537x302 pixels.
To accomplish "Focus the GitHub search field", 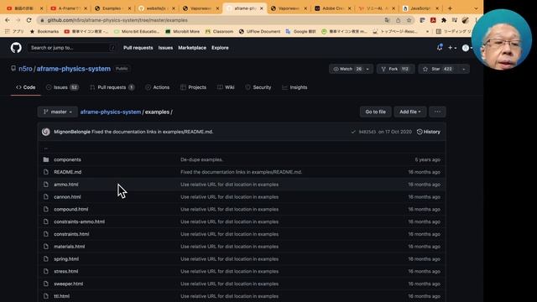I will coord(73,48).
